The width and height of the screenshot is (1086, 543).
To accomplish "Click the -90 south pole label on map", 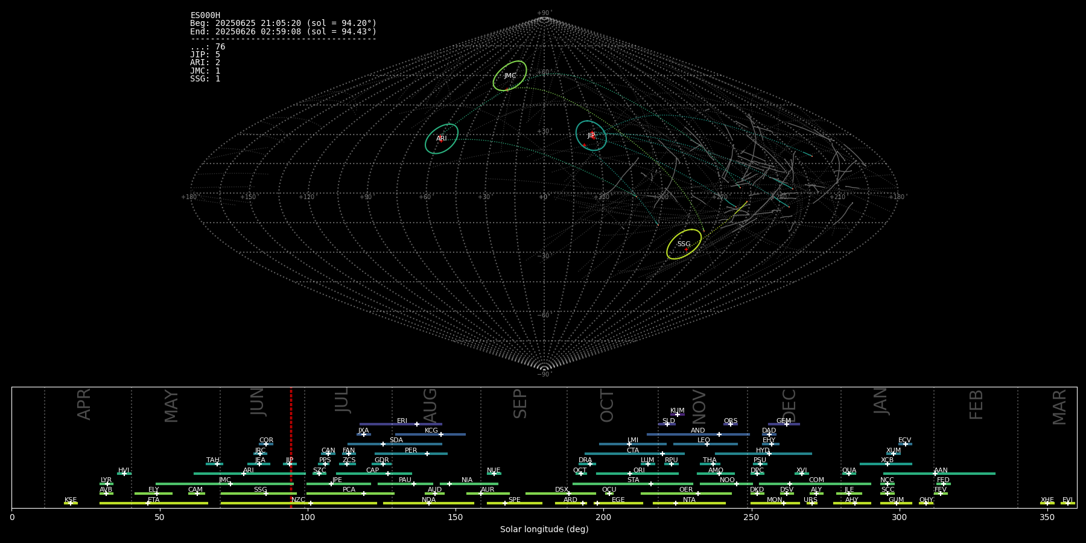I will pyautogui.click(x=544, y=374).
